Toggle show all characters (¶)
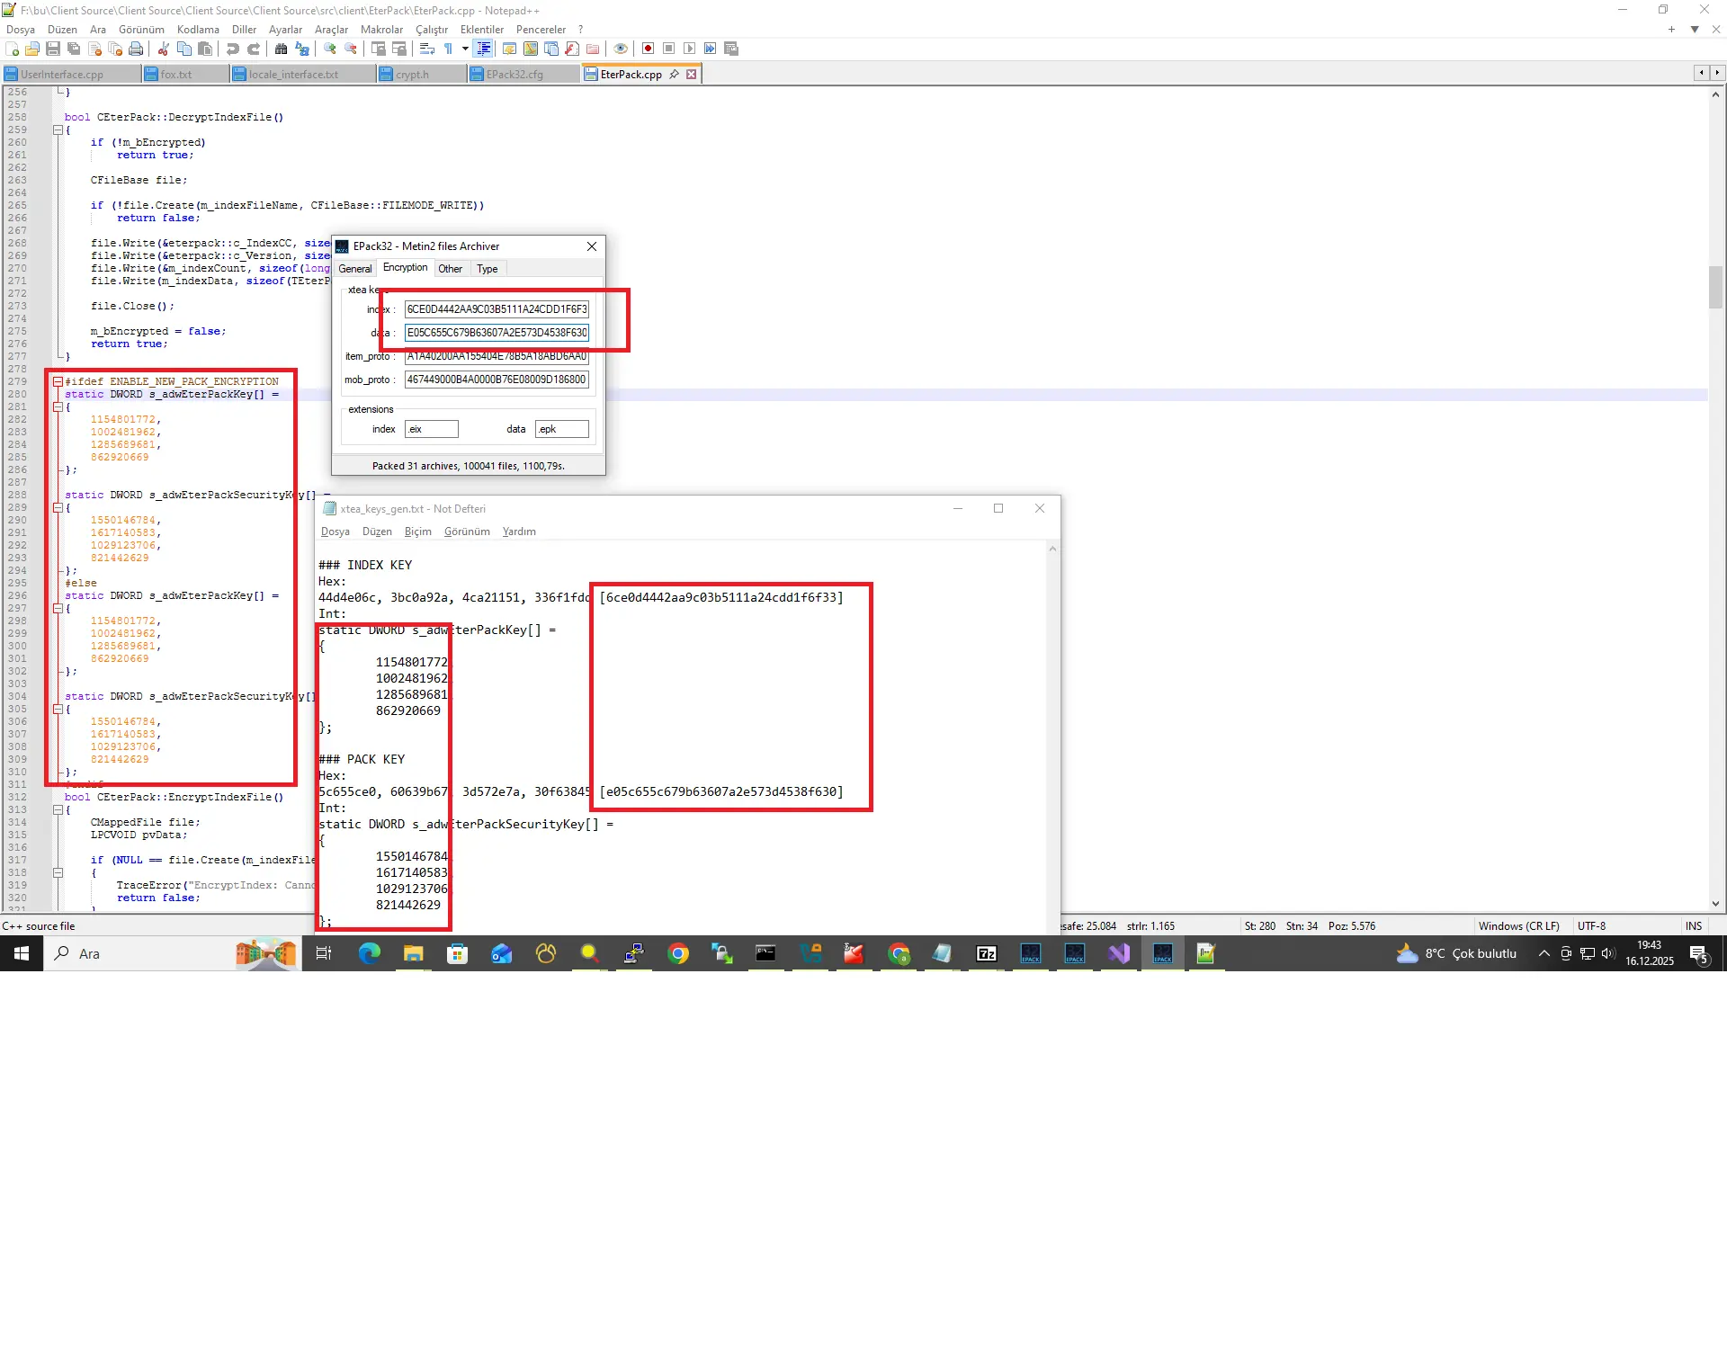1727x1349 pixels. point(449,49)
